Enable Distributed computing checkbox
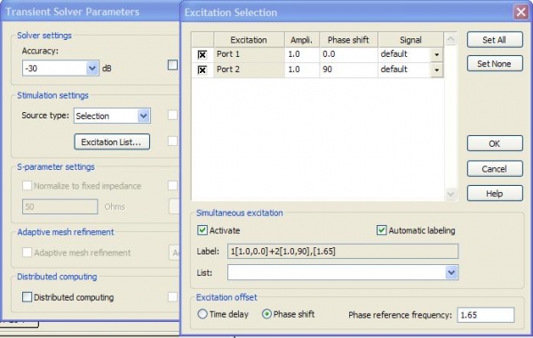 (x=27, y=297)
